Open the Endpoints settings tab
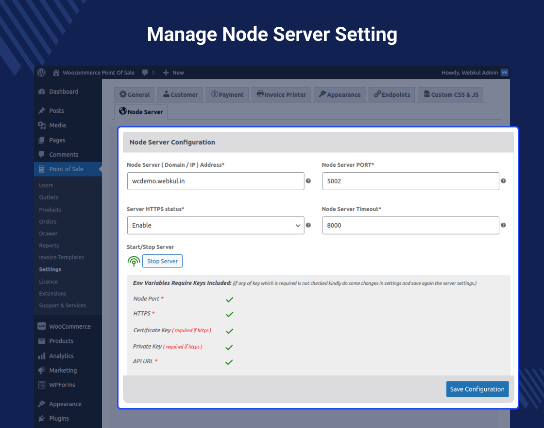 [x=392, y=94]
